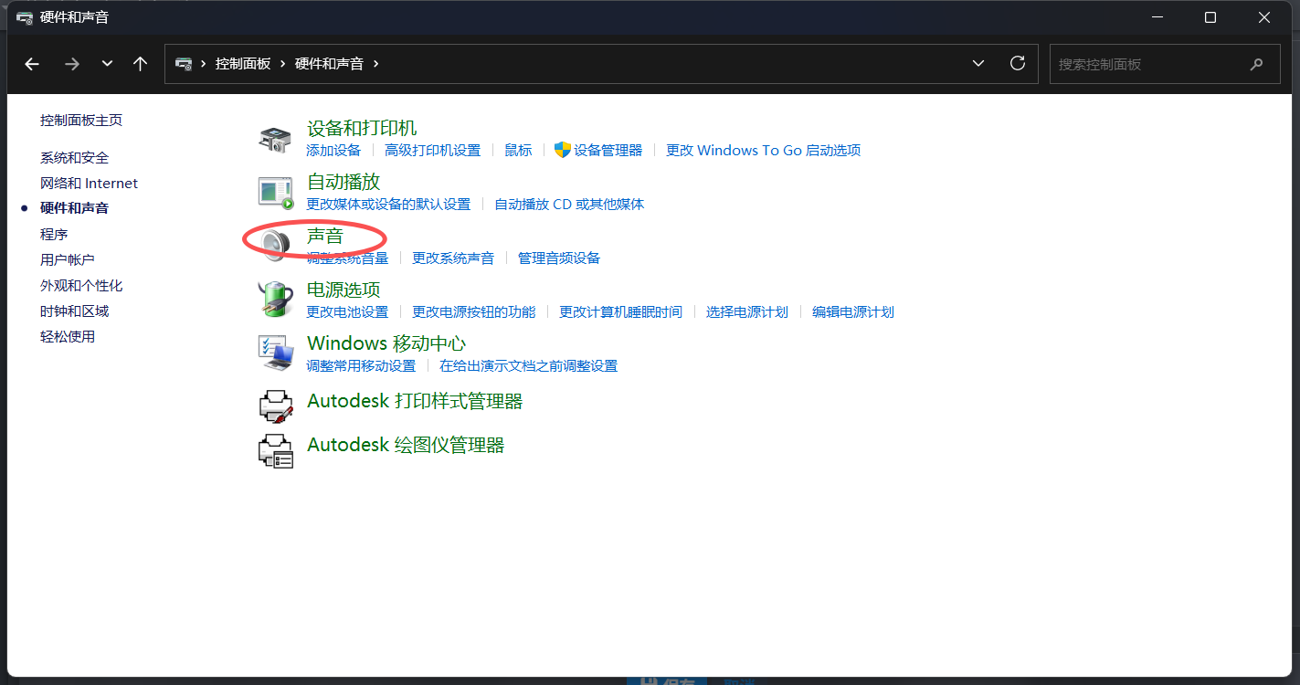Open the AutoPlay category icon
Screen dimensions: 1300x685
pos(275,193)
